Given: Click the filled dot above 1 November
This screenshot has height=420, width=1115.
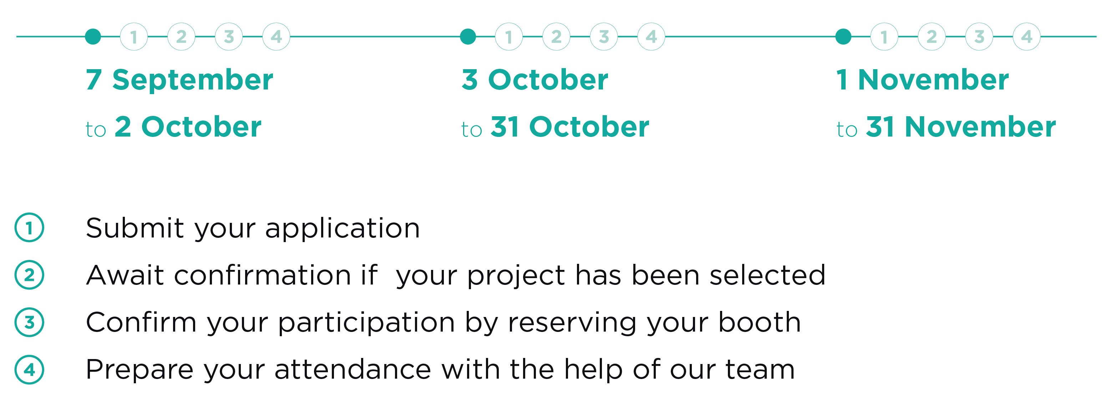Looking at the screenshot, I should pyautogui.click(x=843, y=37).
